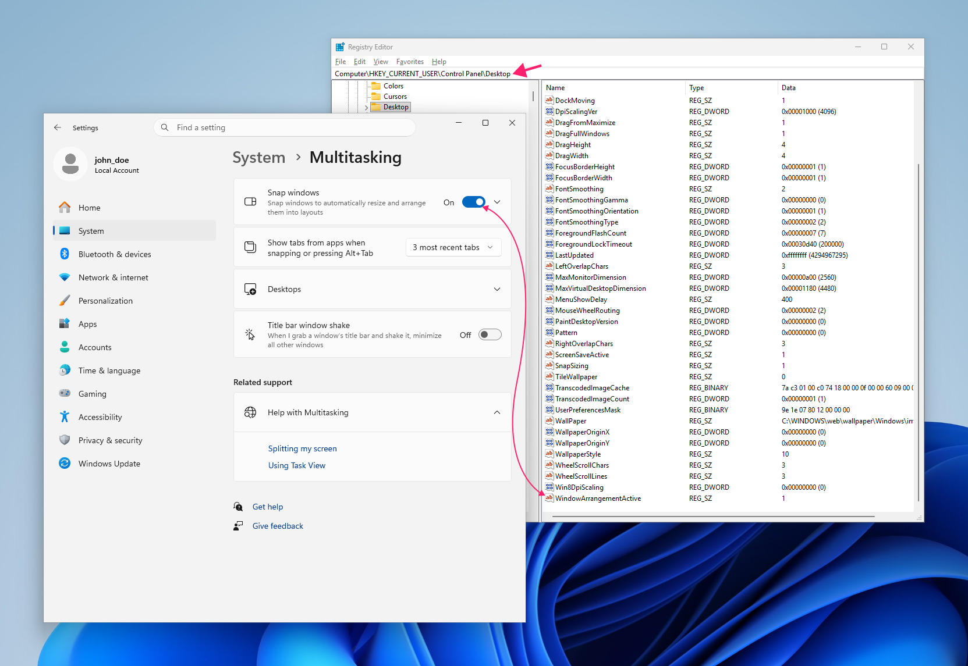Click the Desktops section icon
The image size is (968, 666).
click(250, 289)
